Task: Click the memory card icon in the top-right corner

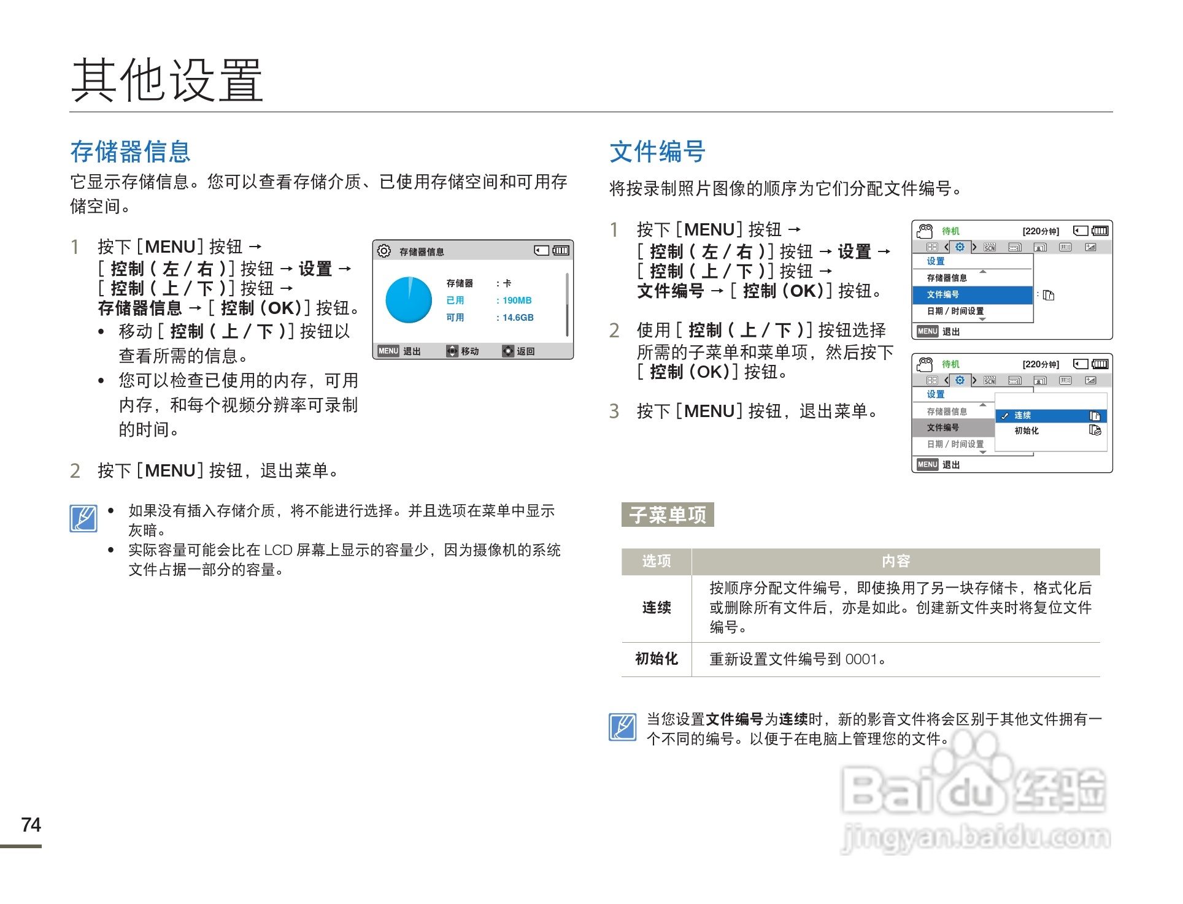Action: point(1081,231)
